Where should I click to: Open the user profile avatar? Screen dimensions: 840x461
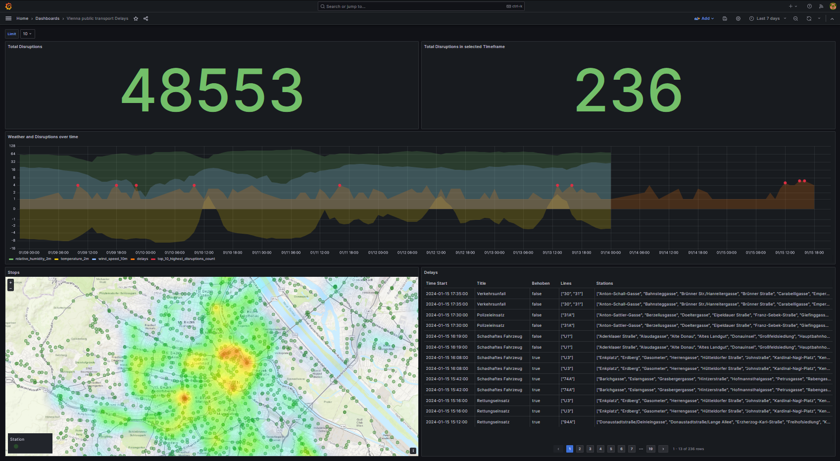click(x=833, y=6)
